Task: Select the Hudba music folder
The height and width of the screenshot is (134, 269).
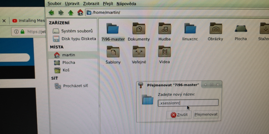Action: click(164, 29)
